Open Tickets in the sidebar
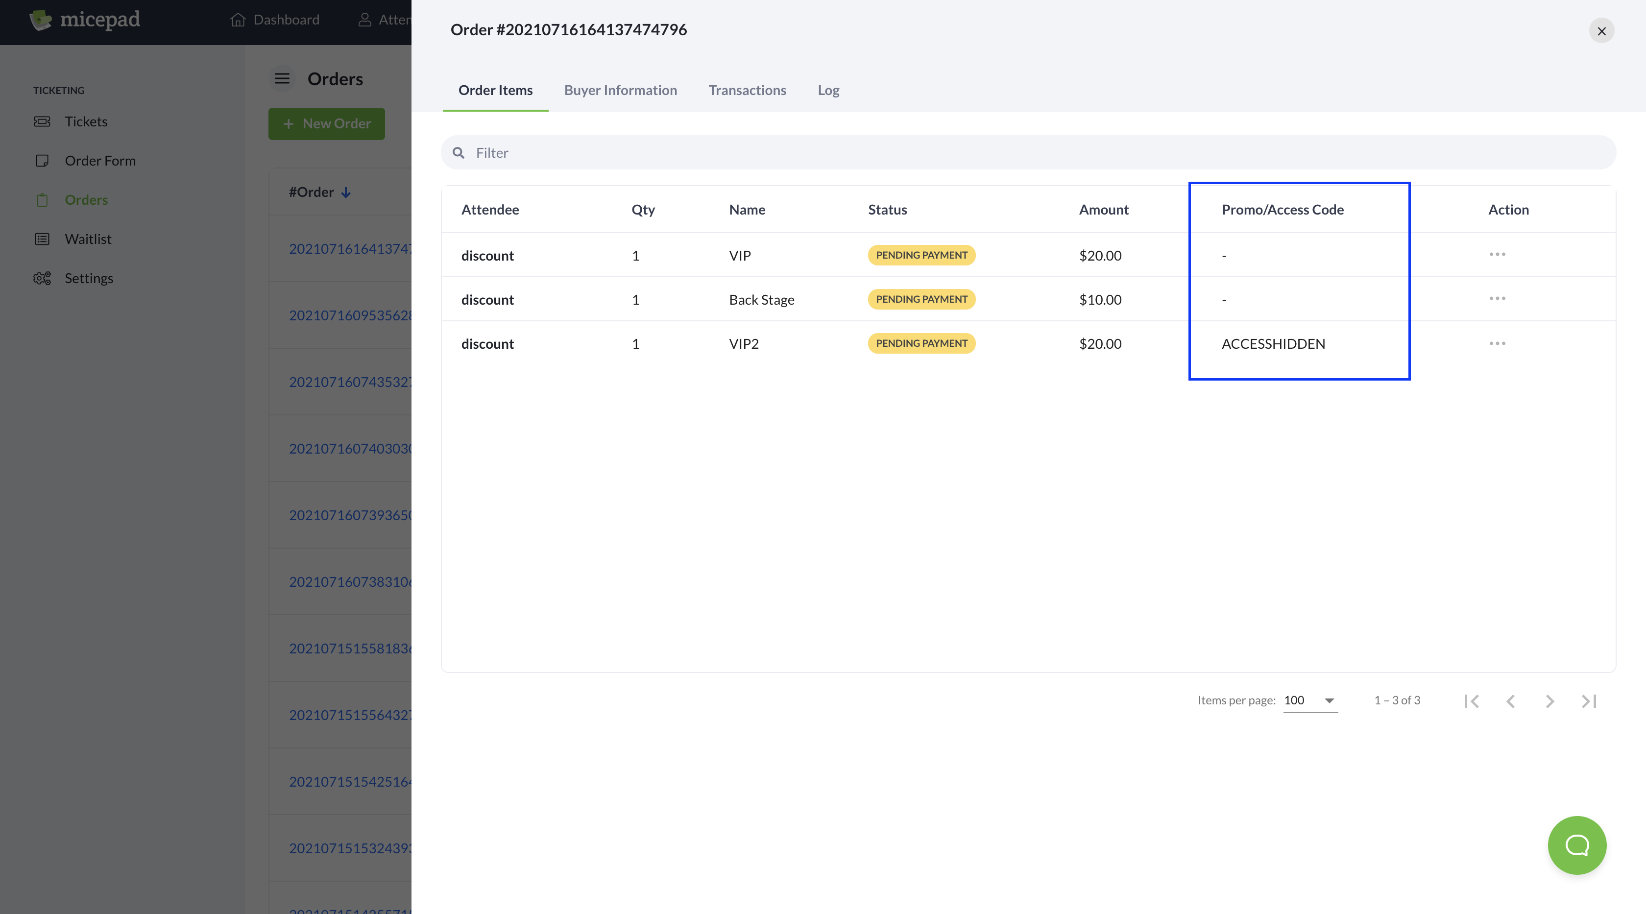The height and width of the screenshot is (914, 1646). tap(86, 121)
